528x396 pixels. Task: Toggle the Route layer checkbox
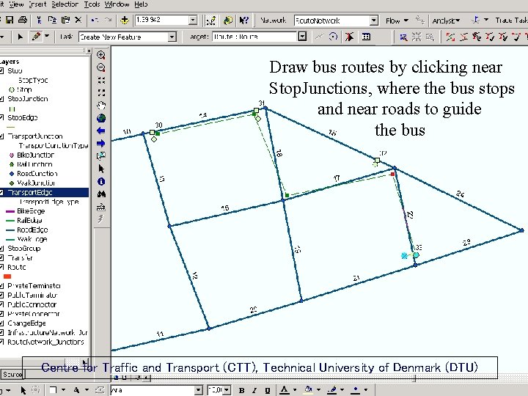1,268
